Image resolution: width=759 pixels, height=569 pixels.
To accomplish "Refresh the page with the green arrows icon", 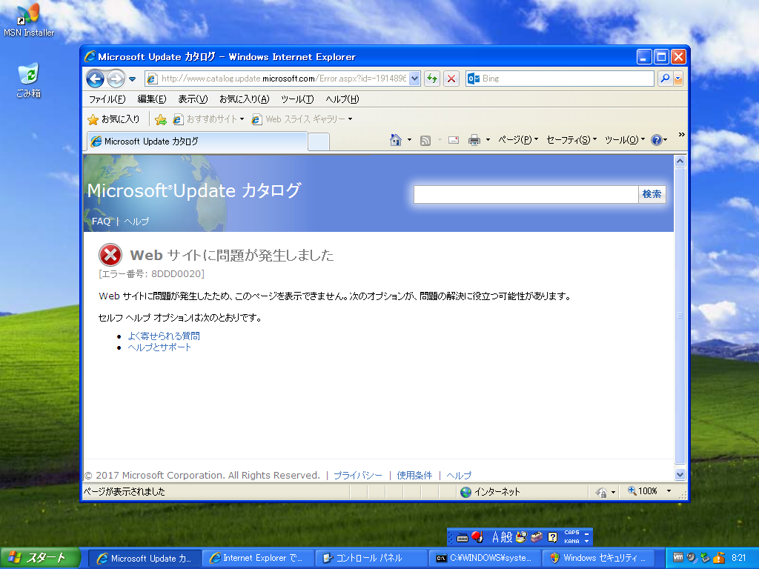I will tap(431, 78).
